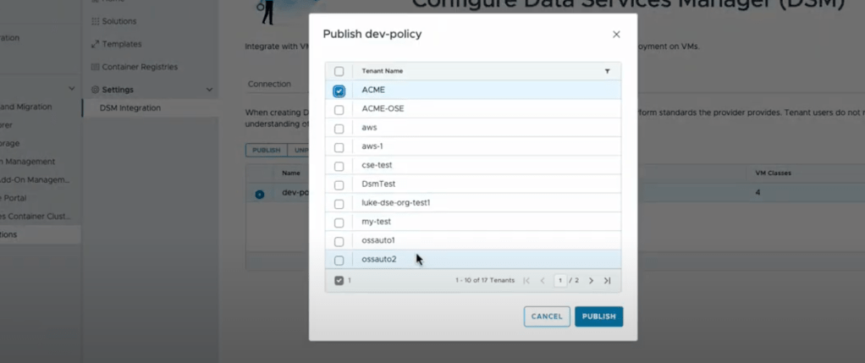This screenshot has height=363, width=865.
Task: Uncheck the ACME tenant checkbox
Action: pyautogui.click(x=339, y=91)
